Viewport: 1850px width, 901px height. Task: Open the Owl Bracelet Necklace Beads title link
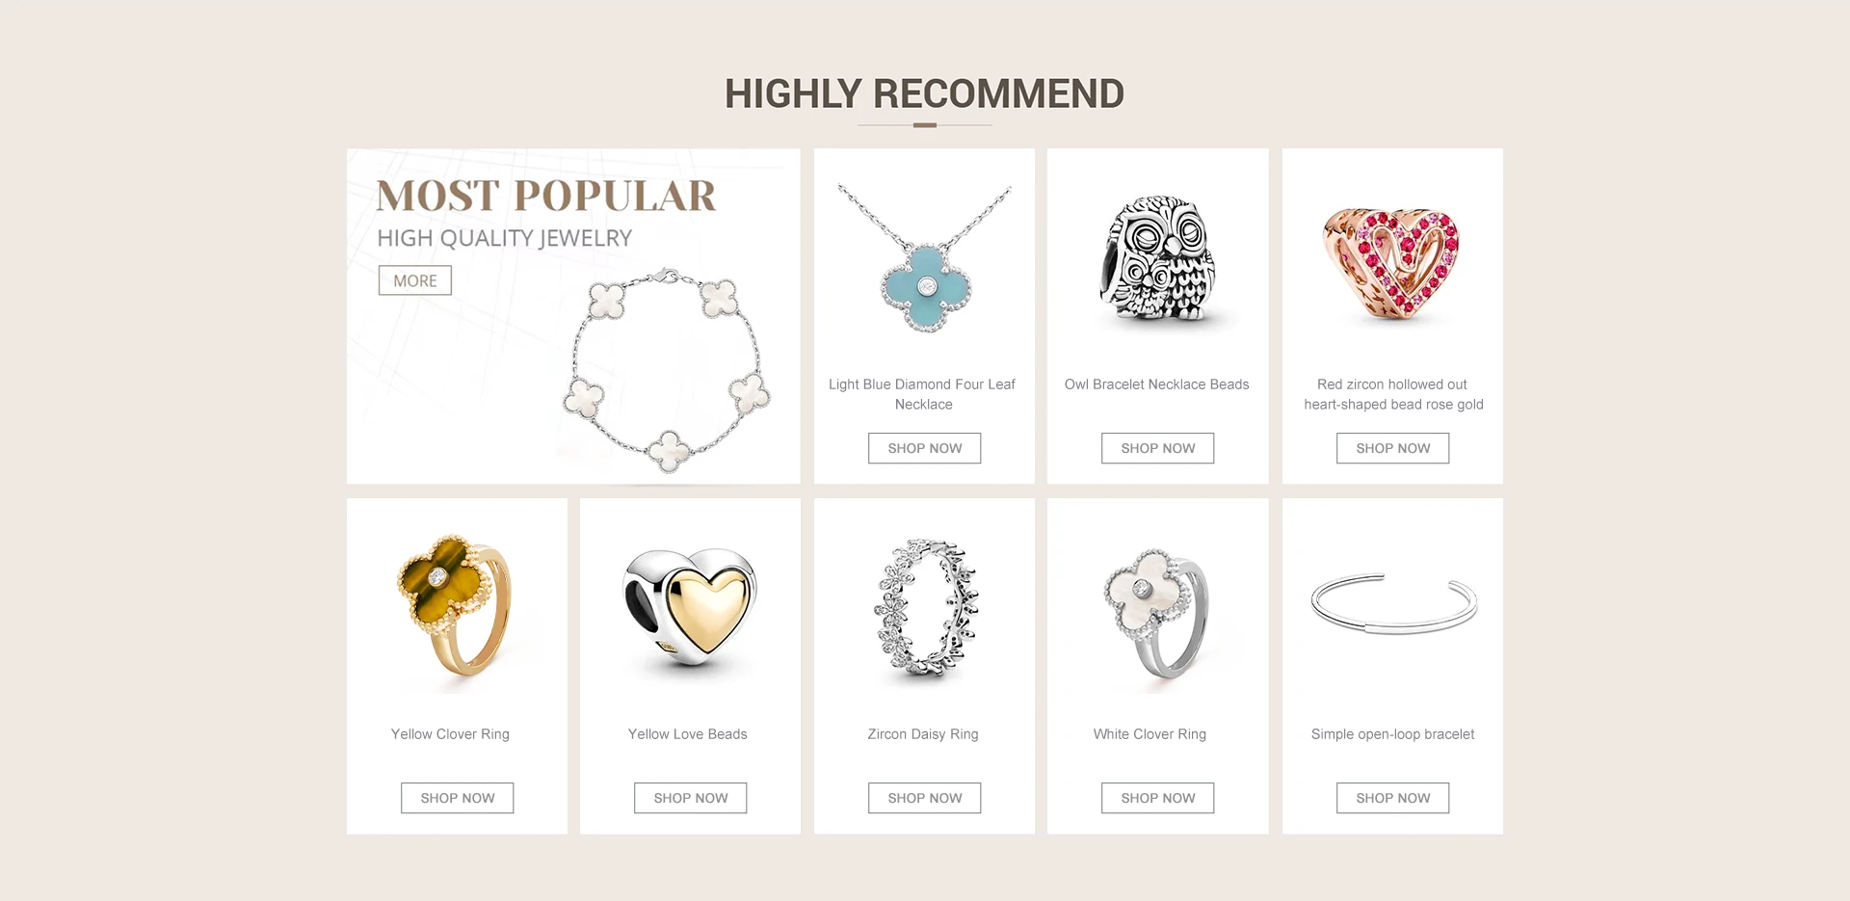1156,384
